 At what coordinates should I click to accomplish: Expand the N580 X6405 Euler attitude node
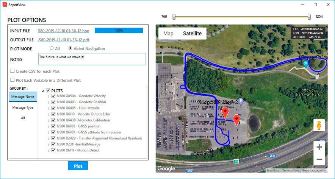[49, 108]
